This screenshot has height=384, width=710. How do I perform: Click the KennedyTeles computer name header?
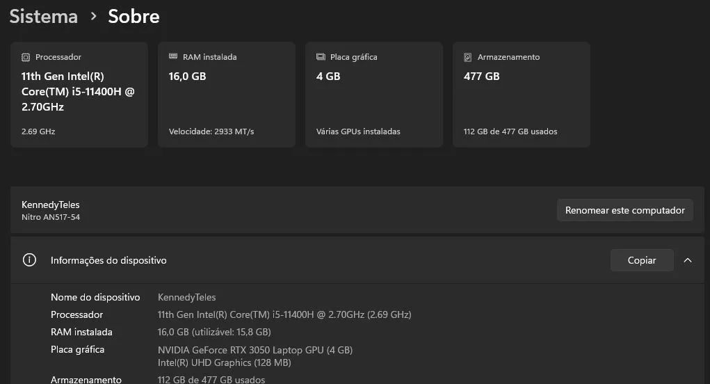(50, 205)
